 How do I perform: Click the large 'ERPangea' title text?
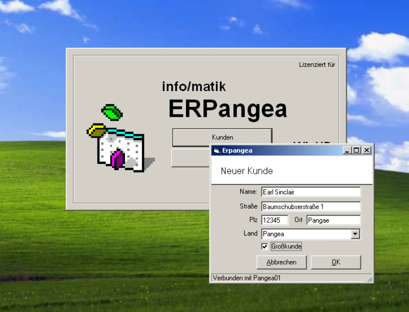pos(228,109)
